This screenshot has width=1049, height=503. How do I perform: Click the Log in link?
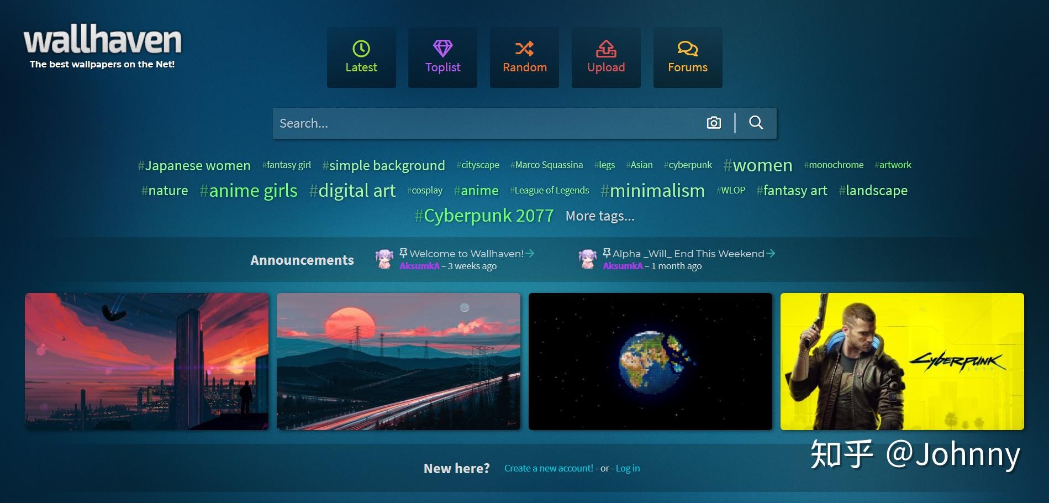628,468
